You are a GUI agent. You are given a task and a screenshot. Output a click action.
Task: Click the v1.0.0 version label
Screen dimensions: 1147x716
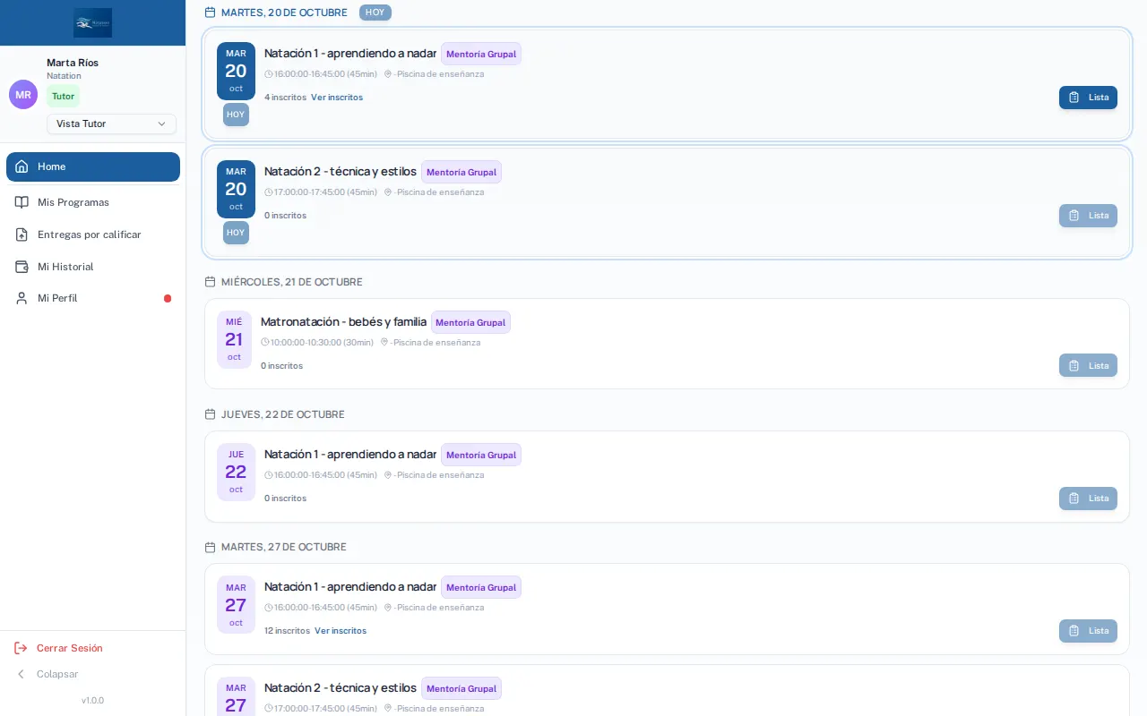(x=92, y=701)
